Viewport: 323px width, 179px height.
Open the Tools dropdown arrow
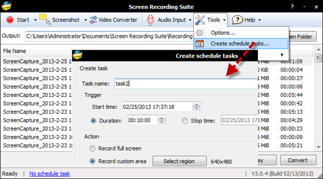[x=224, y=20]
